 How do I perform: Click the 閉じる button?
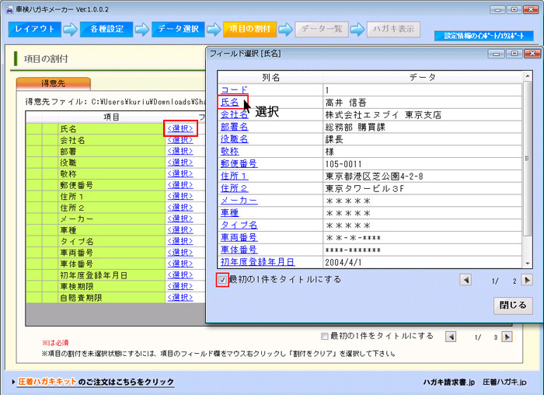tap(513, 306)
